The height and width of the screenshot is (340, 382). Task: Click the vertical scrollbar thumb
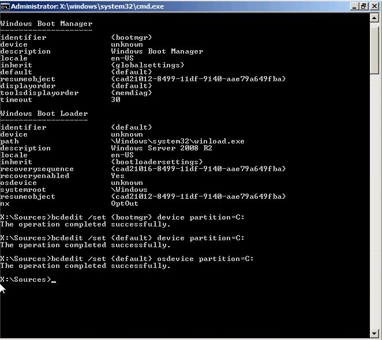pos(374,50)
